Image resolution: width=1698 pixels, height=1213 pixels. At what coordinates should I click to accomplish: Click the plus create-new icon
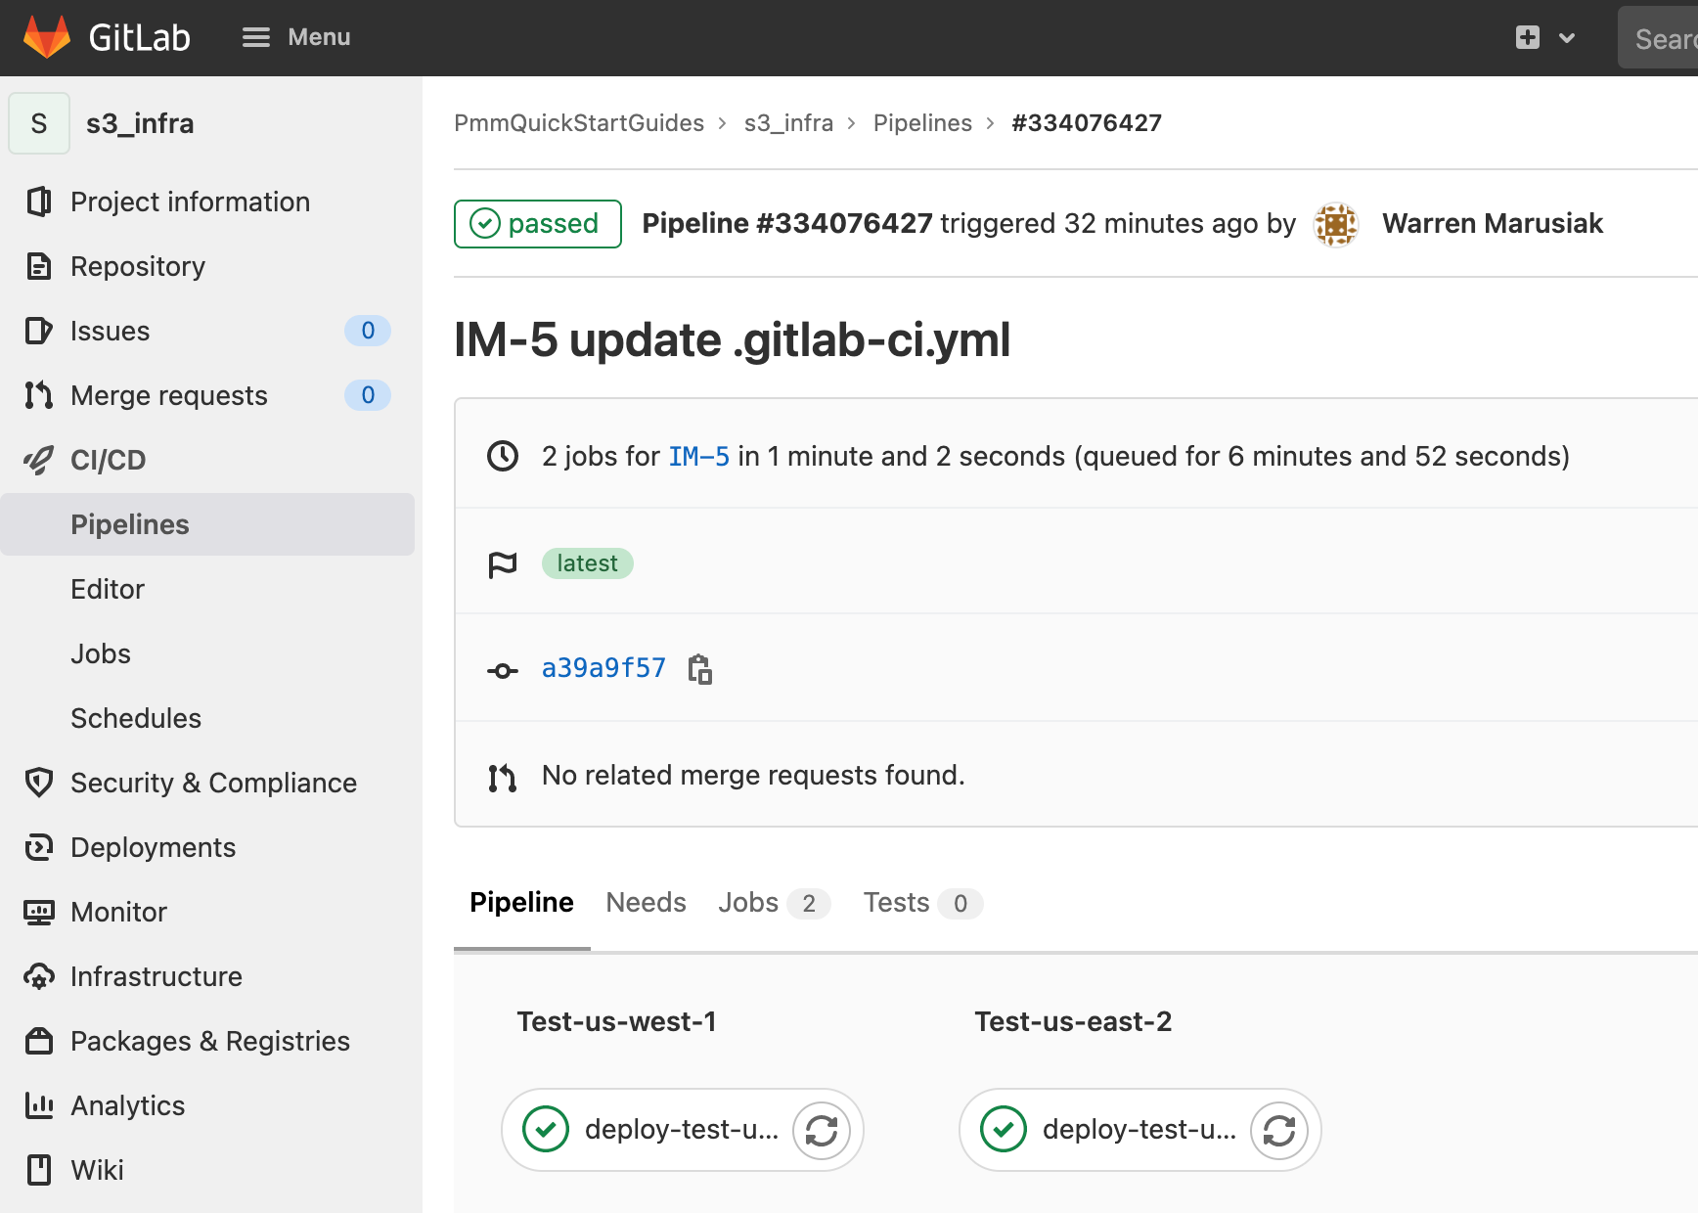click(x=1527, y=37)
